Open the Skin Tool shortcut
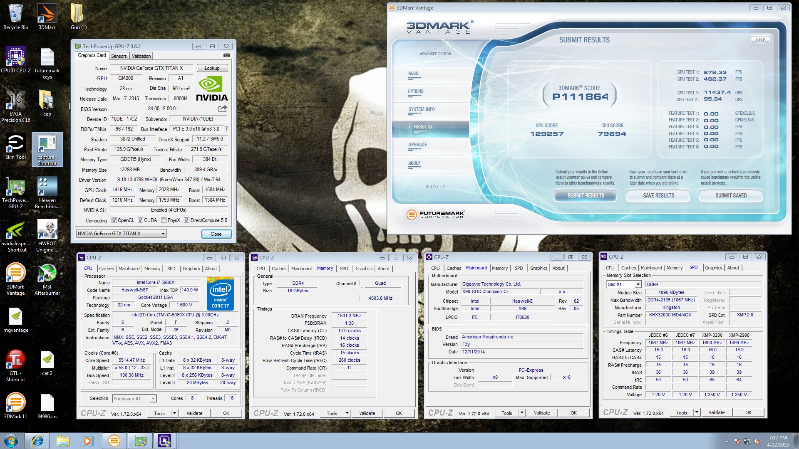This screenshot has height=449, width=799. point(16,146)
